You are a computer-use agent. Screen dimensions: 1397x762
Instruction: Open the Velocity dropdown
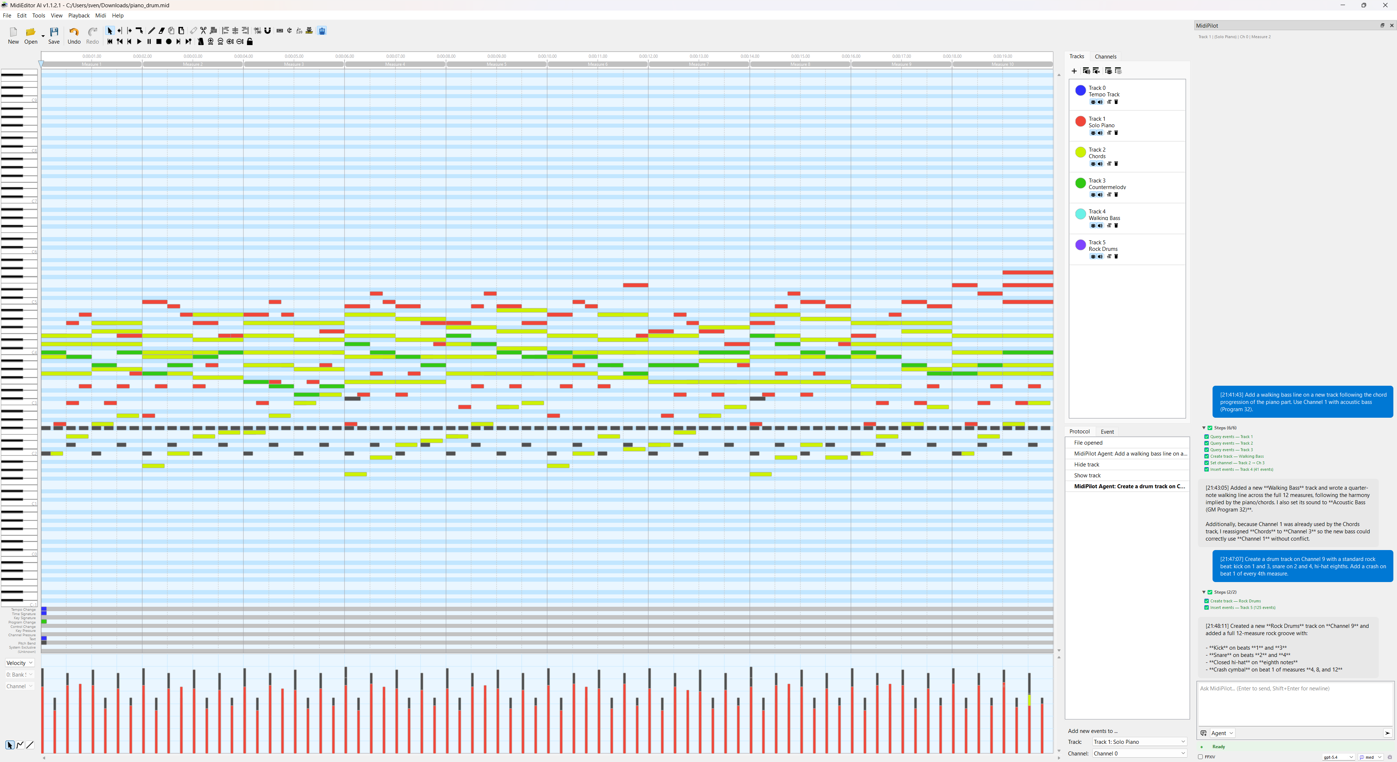tap(20, 663)
